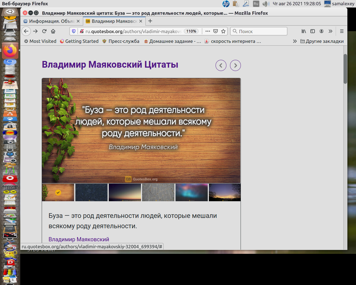This screenshot has height=285, width=356.
Task: Adjust sound via the volume tray icon
Action: (266, 4)
